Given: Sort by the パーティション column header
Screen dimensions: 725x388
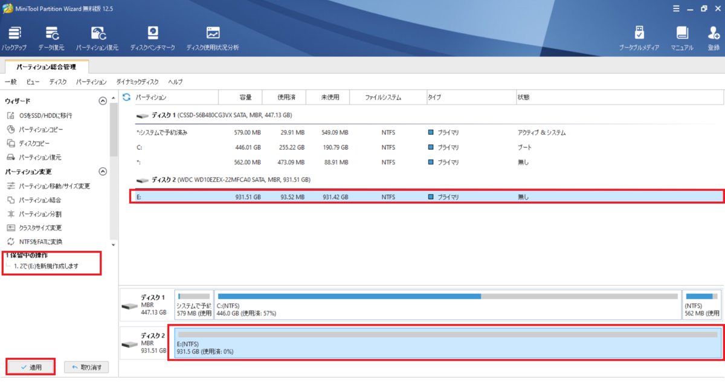Looking at the screenshot, I should [175, 97].
